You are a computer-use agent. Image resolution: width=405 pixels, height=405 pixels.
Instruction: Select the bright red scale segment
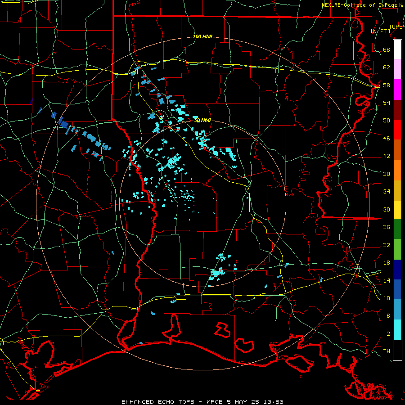coord(397,130)
